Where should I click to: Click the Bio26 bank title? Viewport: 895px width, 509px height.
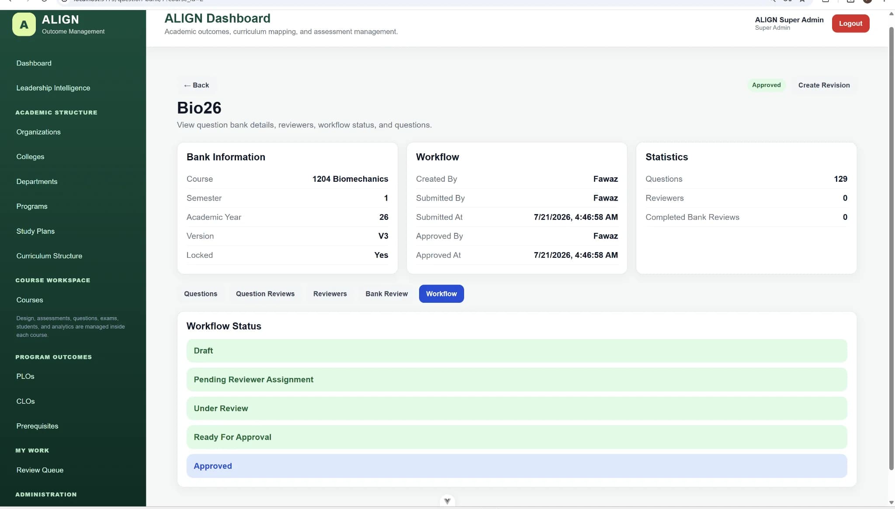click(199, 108)
